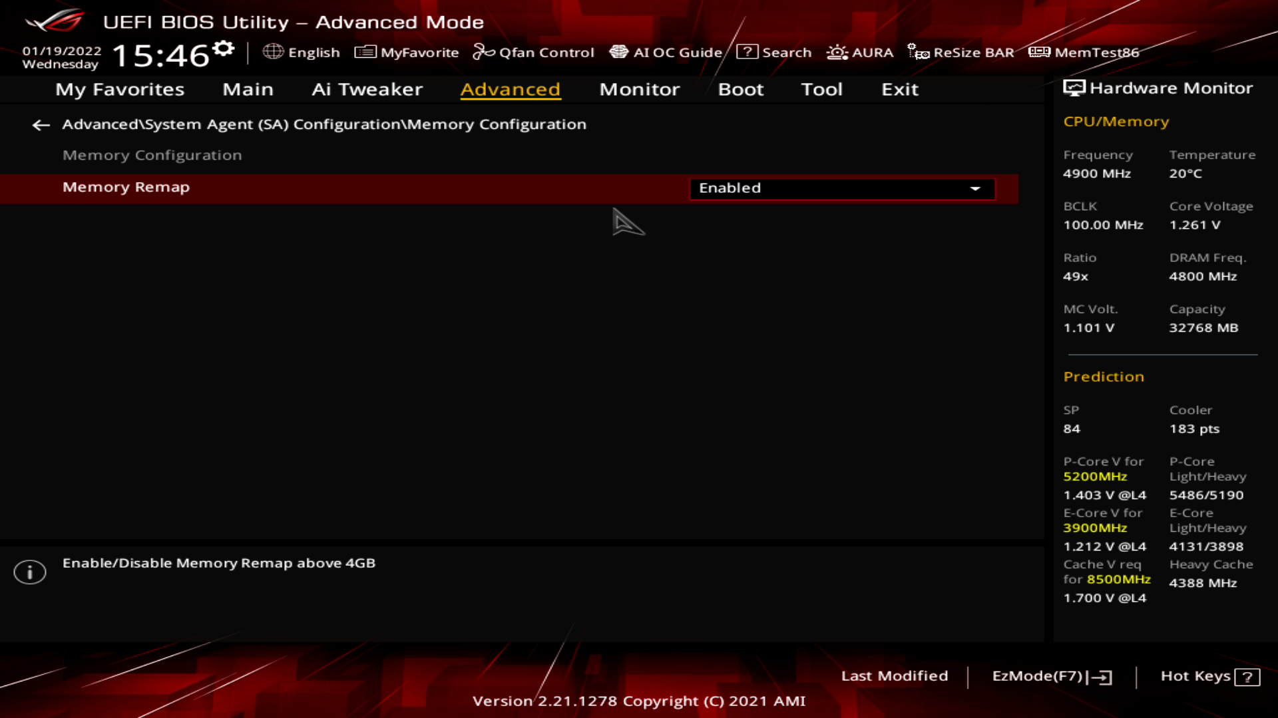Viewport: 1278px width, 718px height.
Task: View Last Modified BIOS settings
Action: tap(895, 675)
